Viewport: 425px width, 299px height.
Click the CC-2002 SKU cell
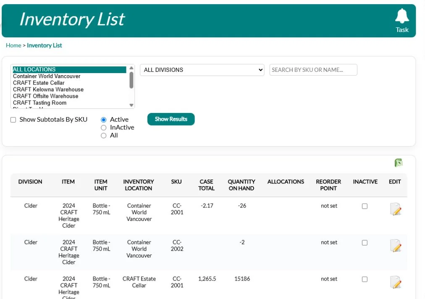pos(177,246)
